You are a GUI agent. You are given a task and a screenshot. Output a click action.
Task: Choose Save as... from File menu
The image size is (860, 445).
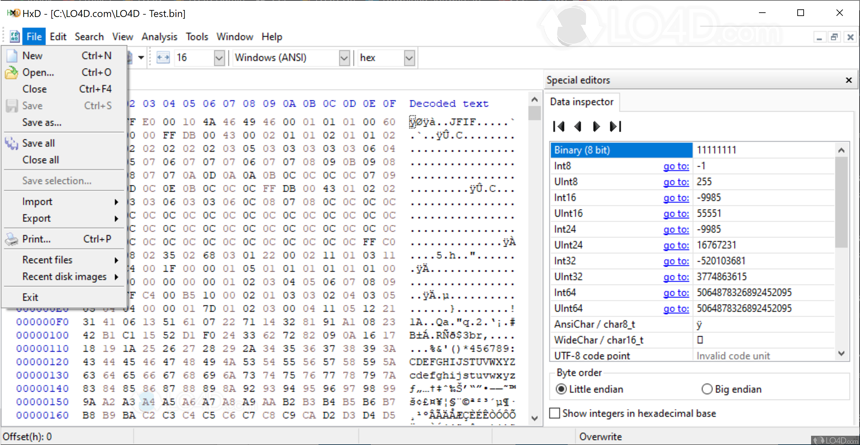tap(42, 123)
